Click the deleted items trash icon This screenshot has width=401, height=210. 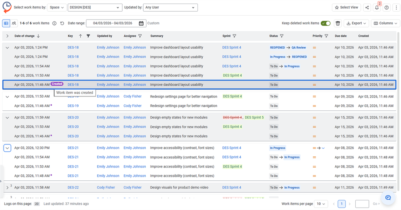point(338,23)
